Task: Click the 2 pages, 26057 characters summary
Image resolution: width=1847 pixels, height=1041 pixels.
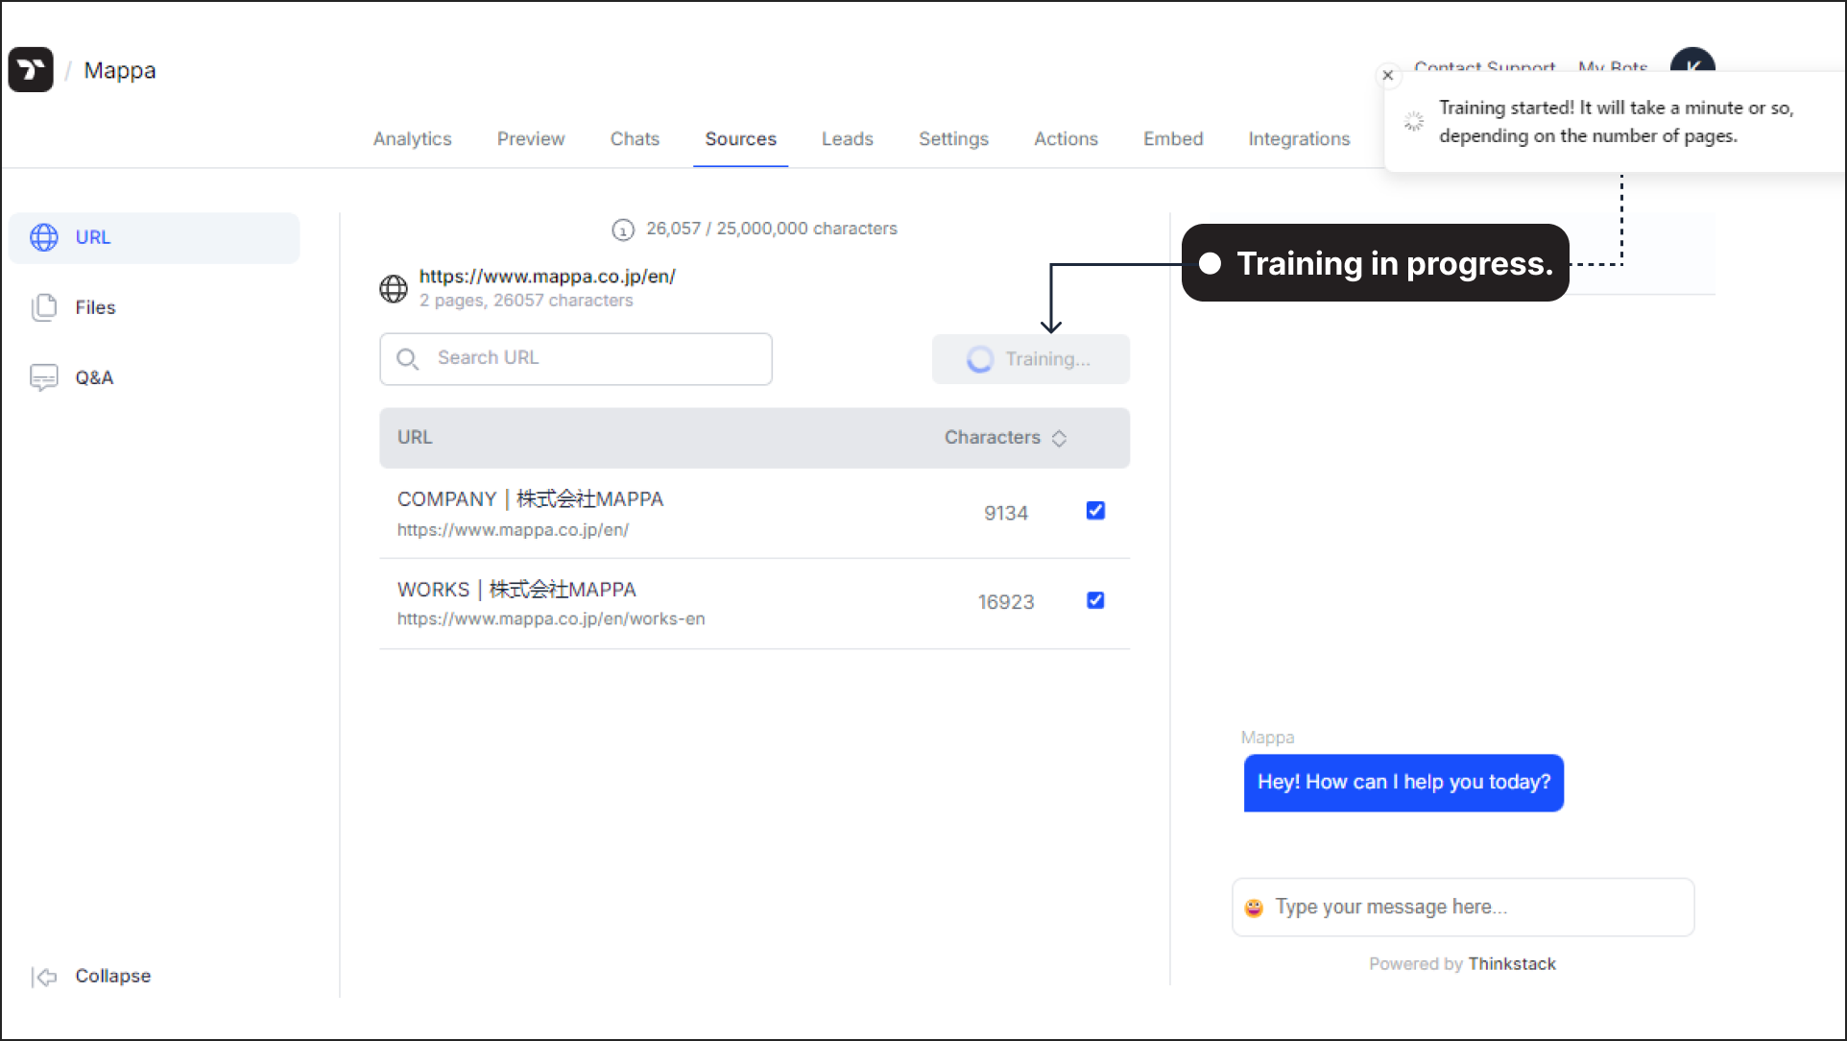Action: click(x=526, y=301)
